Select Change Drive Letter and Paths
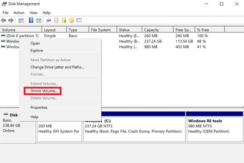 pos(57,67)
